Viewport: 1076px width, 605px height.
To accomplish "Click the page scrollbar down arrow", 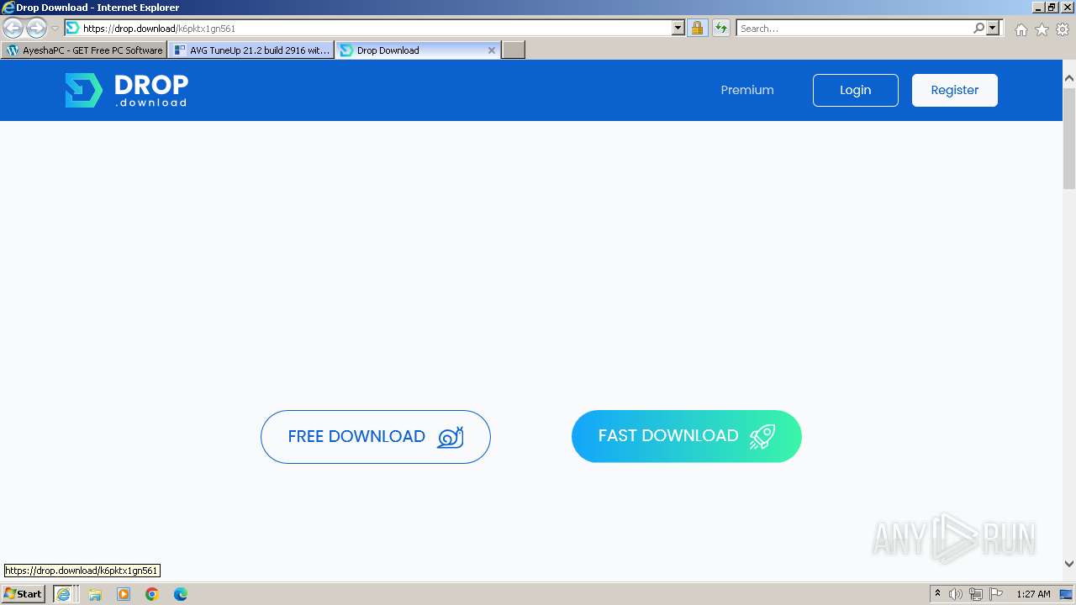I will point(1069,564).
